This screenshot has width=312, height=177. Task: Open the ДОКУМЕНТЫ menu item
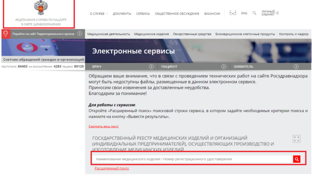point(122,14)
